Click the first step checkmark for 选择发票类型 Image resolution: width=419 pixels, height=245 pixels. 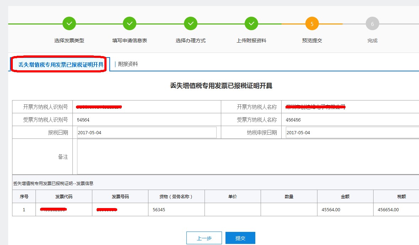pyautogui.click(x=69, y=24)
